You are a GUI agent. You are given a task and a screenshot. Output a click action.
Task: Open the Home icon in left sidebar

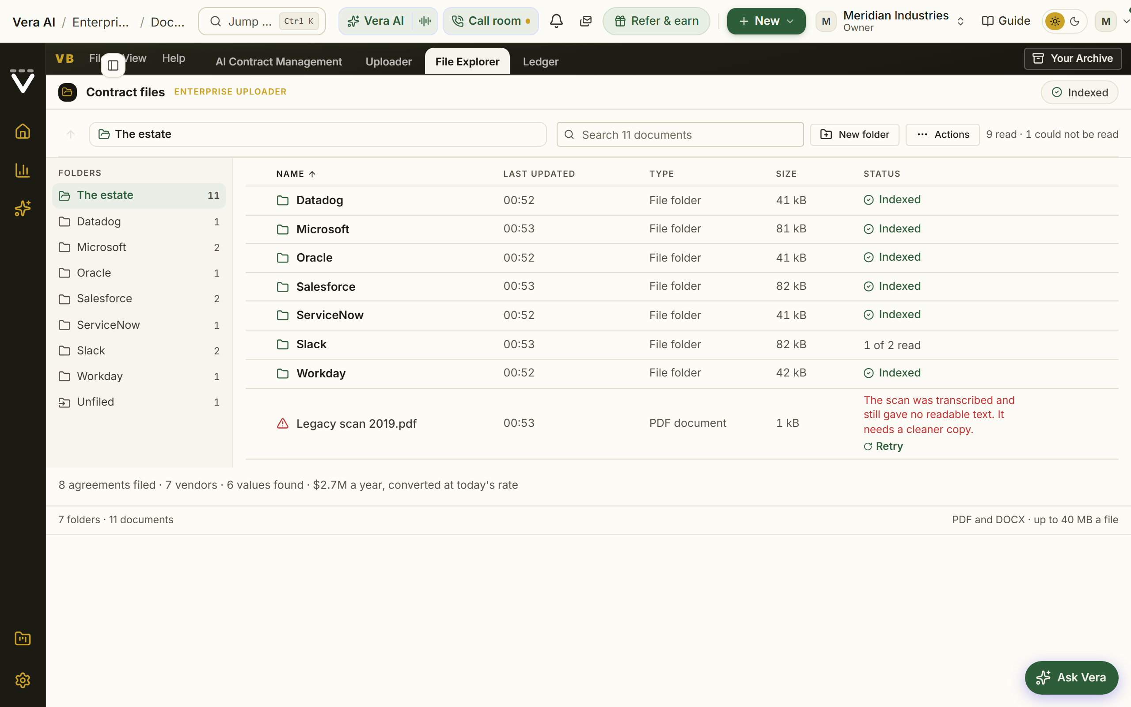23,131
